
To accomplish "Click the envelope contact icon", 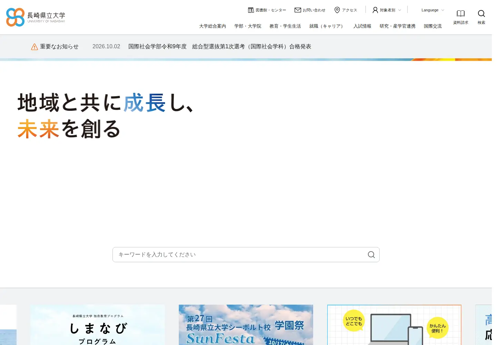I will click(298, 10).
